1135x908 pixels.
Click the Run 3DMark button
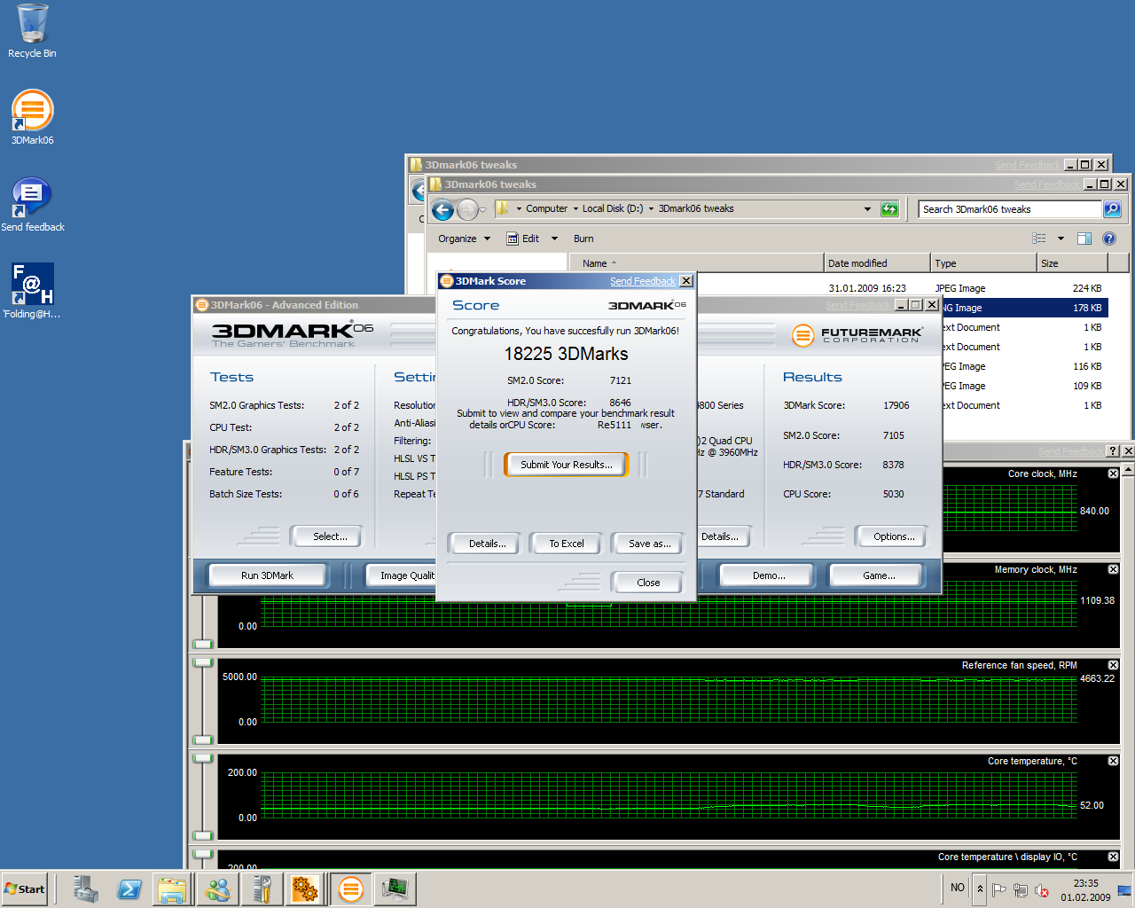267,575
